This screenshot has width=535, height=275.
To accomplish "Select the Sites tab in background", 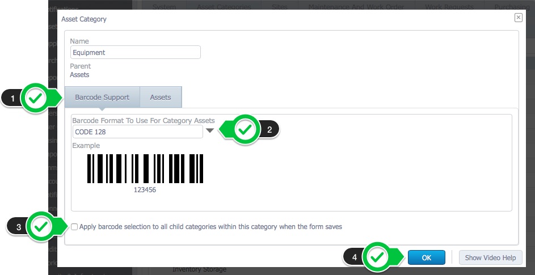I will pyautogui.click(x=280, y=6).
